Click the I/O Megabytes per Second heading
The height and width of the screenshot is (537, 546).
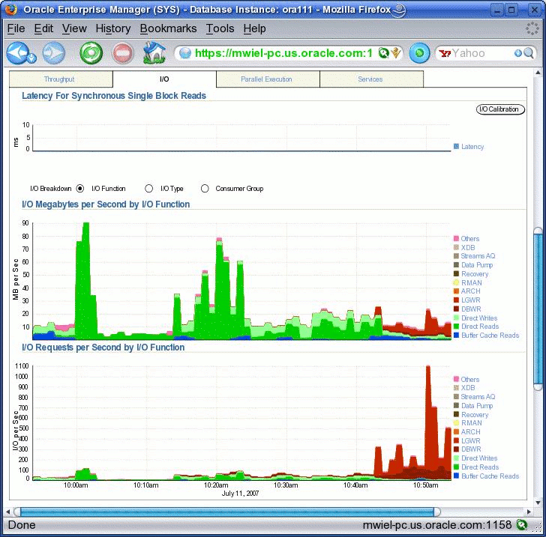[106, 204]
